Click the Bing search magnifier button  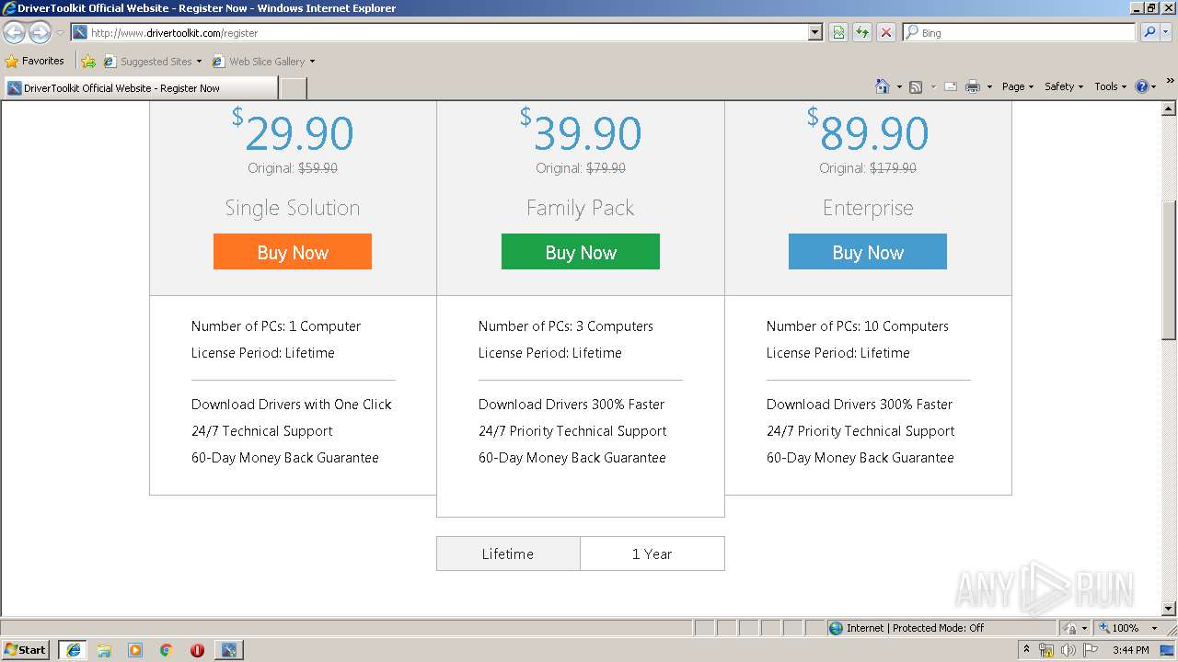pos(1149,32)
